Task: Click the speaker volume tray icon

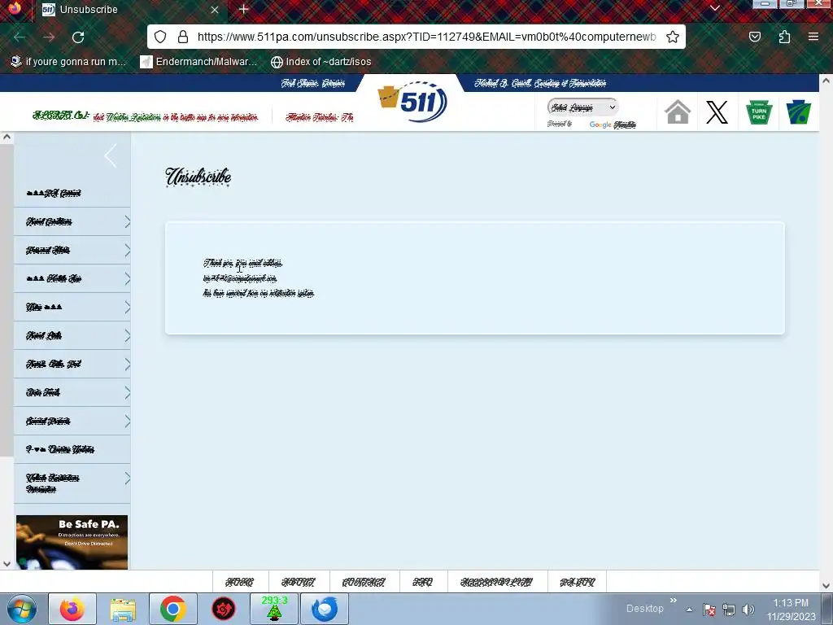Action: click(x=748, y=610)
